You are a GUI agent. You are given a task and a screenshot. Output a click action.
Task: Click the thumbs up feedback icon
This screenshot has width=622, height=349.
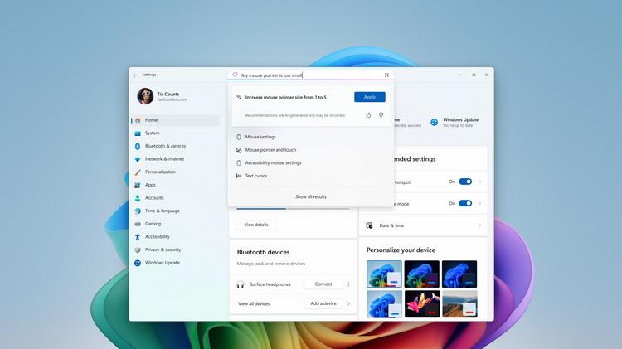pos(368,115)
